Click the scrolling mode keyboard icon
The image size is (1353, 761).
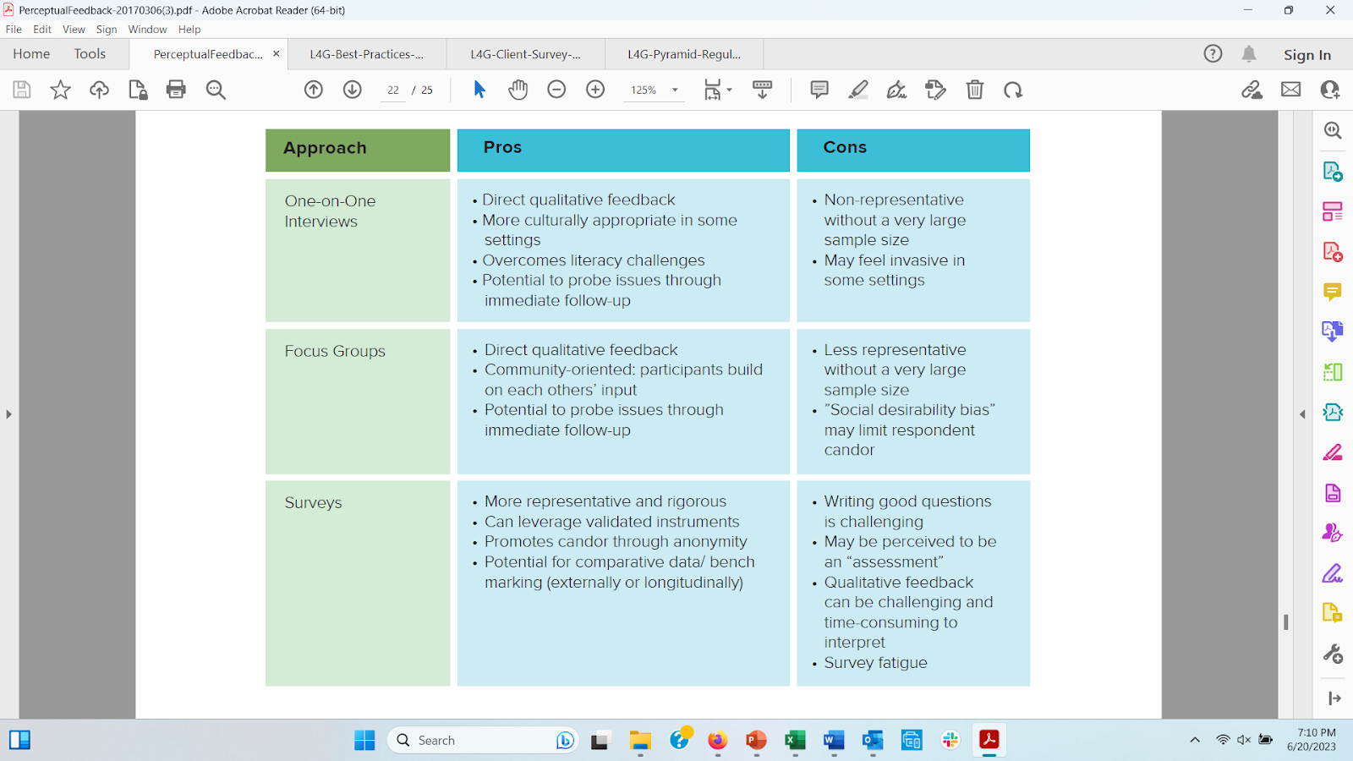[x=762, y=90]
